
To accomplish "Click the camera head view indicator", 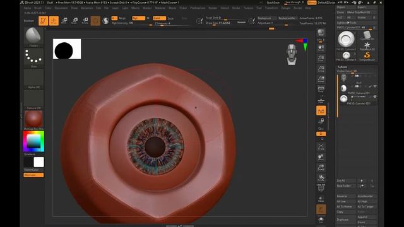I will pos(292,54).
